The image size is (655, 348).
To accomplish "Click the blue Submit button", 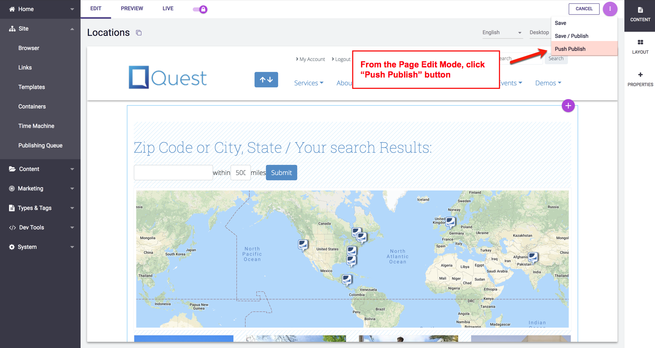I will click(281, 173).
